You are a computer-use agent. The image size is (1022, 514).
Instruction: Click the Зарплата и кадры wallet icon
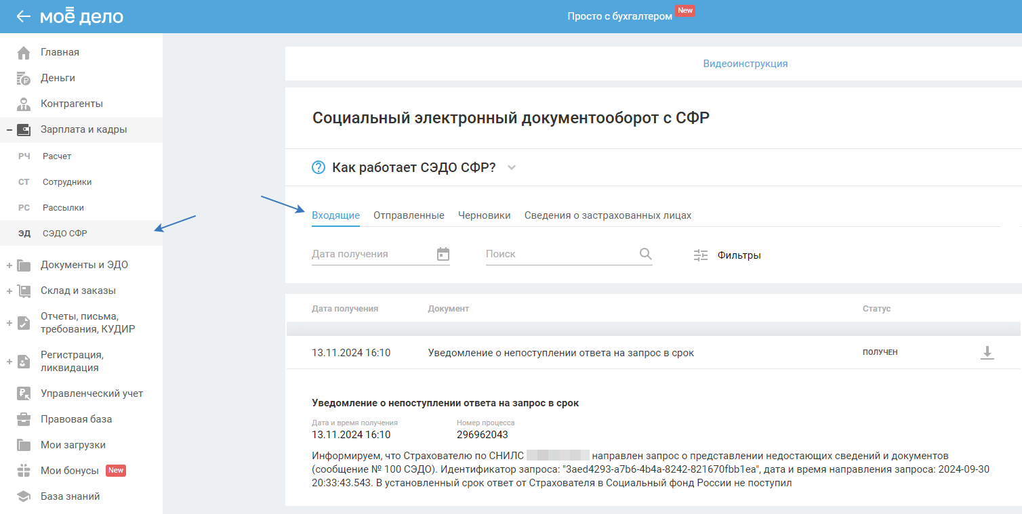24,129
